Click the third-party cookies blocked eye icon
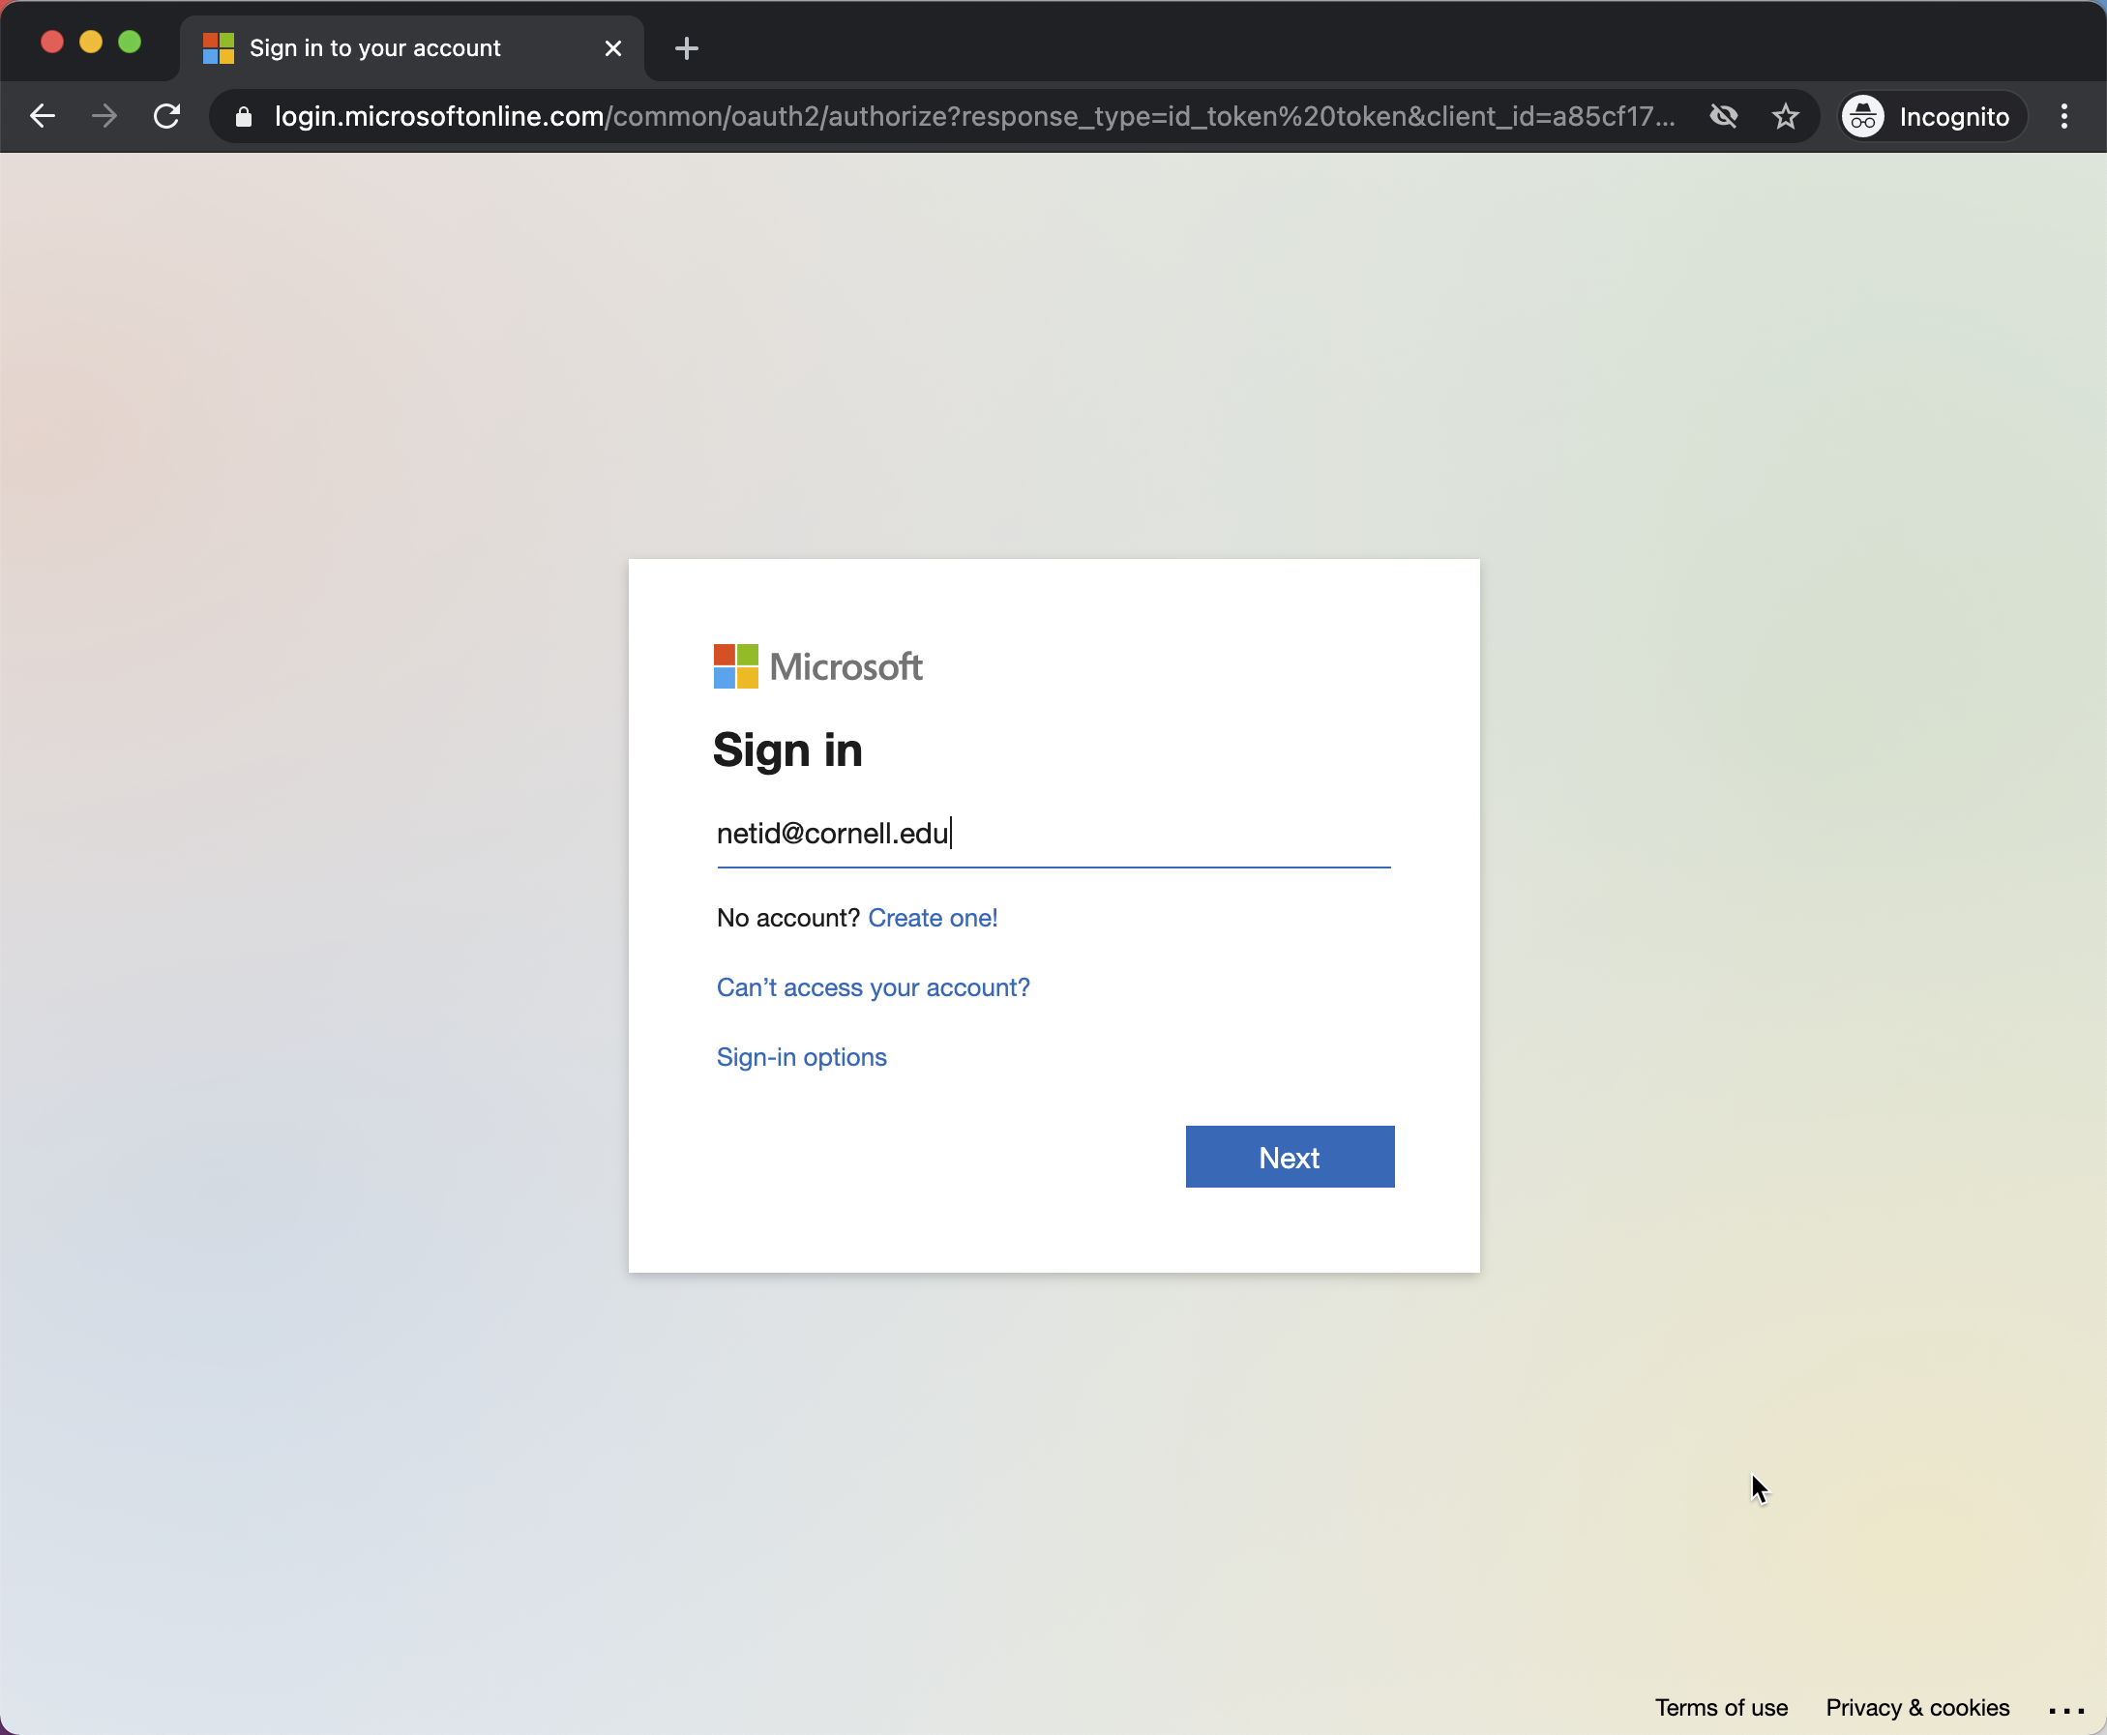Screen dimensions: 2107x1735 1723,117
